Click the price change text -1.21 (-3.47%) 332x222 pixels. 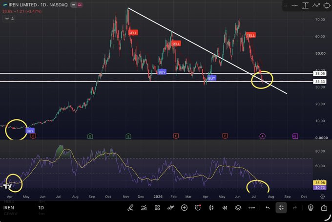(x=29, y=11)
